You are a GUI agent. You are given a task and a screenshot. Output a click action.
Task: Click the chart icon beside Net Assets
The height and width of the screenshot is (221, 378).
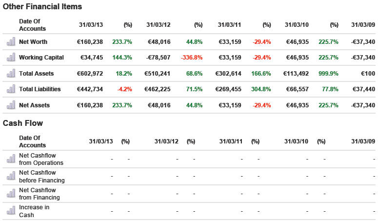[x=10, y=105]
